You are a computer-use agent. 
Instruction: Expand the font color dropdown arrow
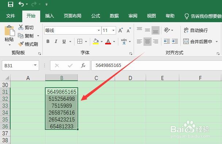coord(114,41)
